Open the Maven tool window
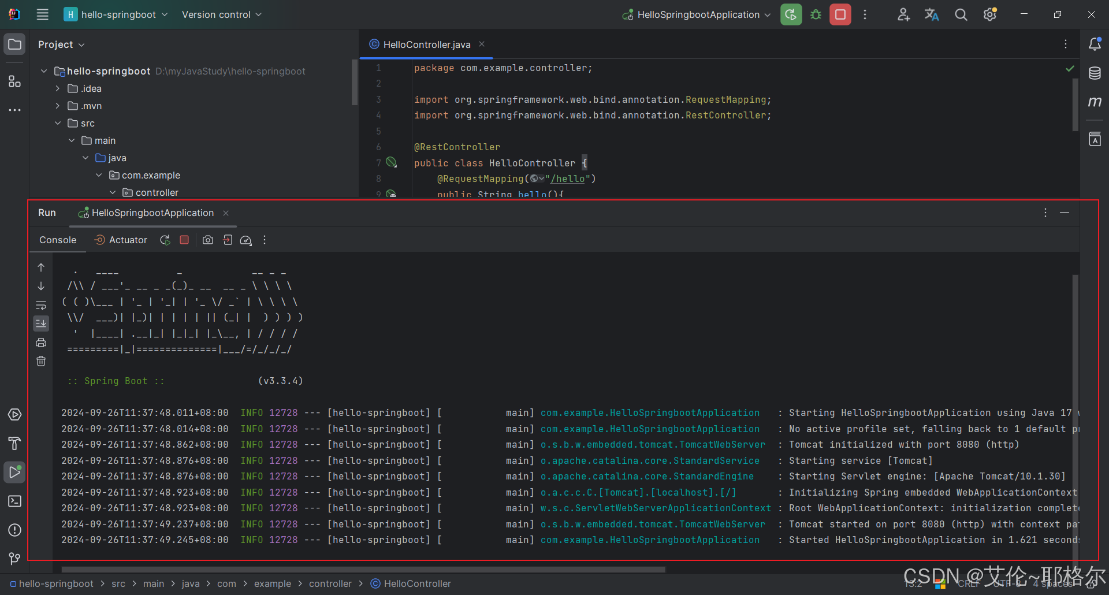The image size is (1109, 595). [x=1095, y=102]
